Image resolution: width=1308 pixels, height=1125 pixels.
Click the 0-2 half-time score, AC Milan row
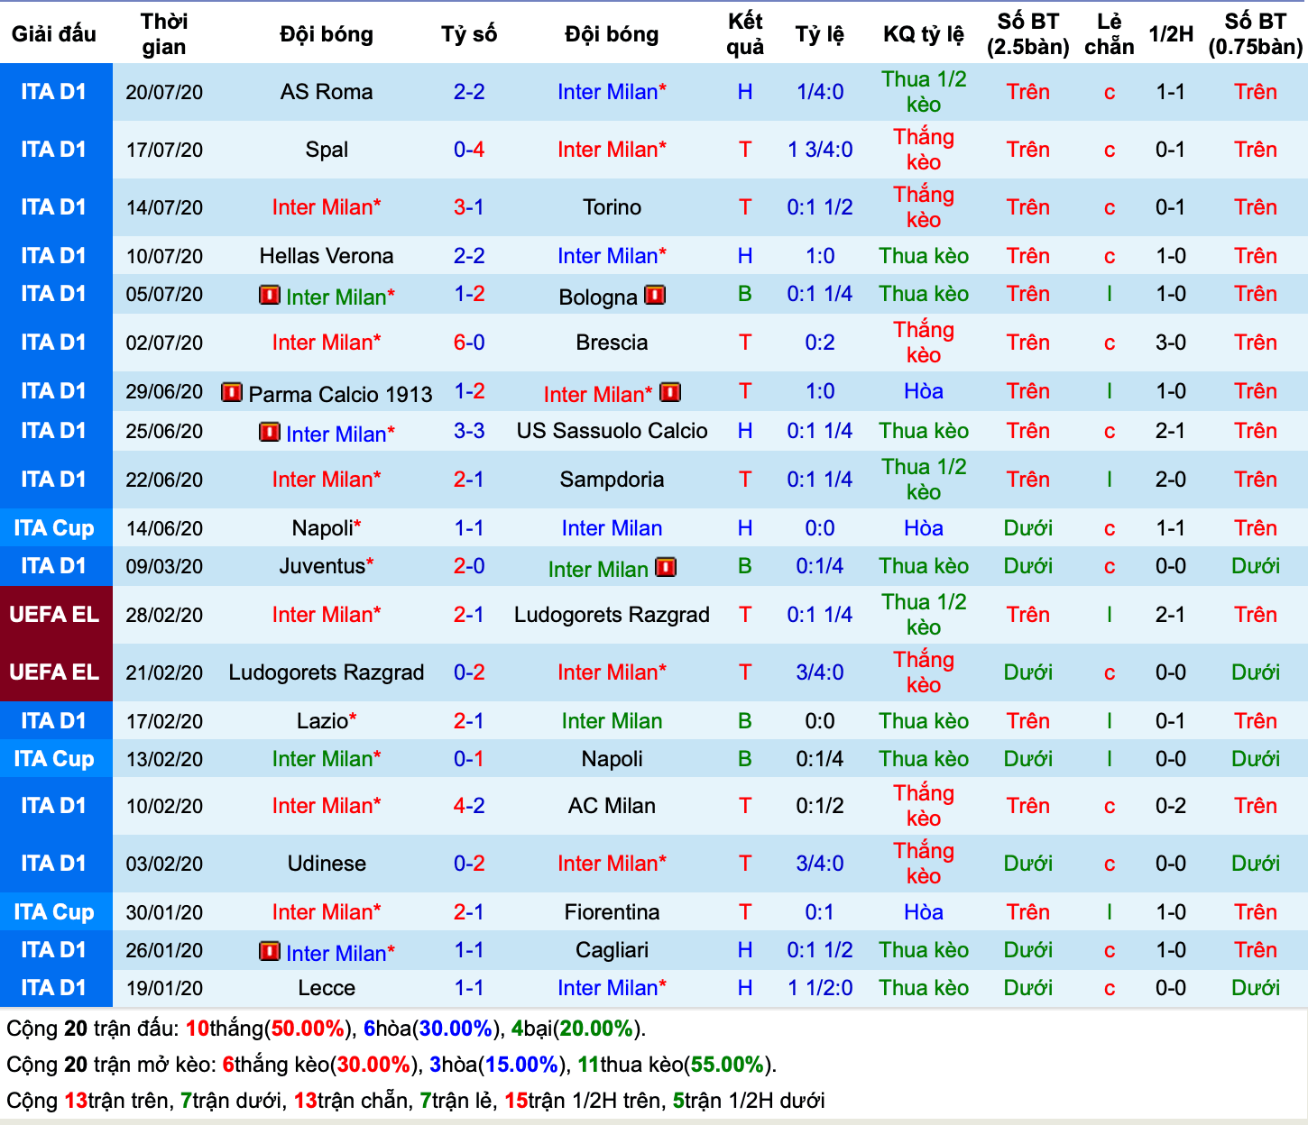click(x=1171, y=806)
